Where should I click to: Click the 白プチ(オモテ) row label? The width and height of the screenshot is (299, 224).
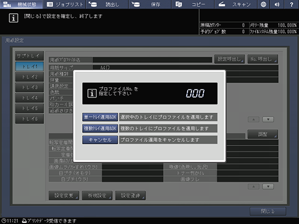[75, 173]
